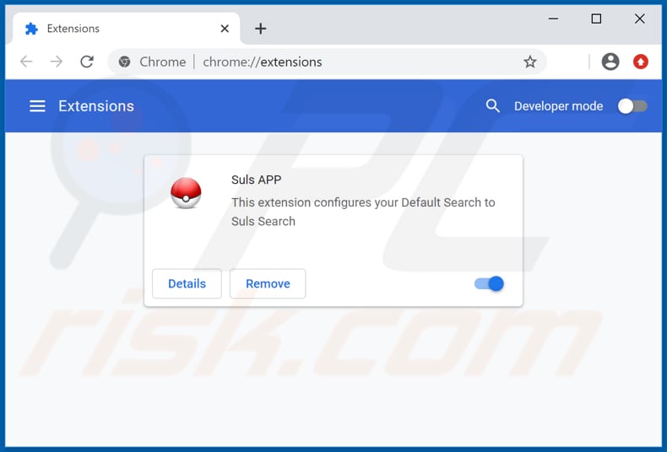667x452 pixels.
Task: Click the Extensions page heading
Action: pos(96,106)
